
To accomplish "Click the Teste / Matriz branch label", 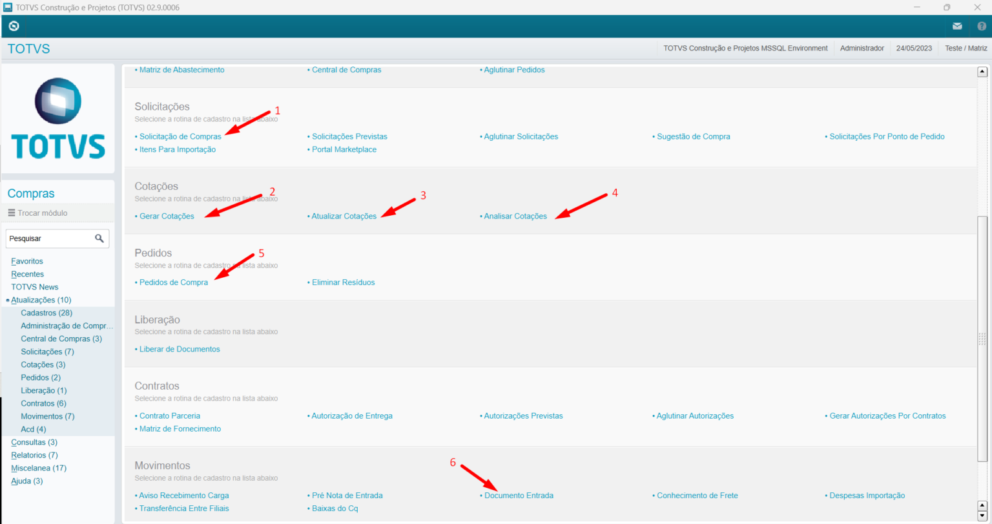I will [x=966, y=48].
